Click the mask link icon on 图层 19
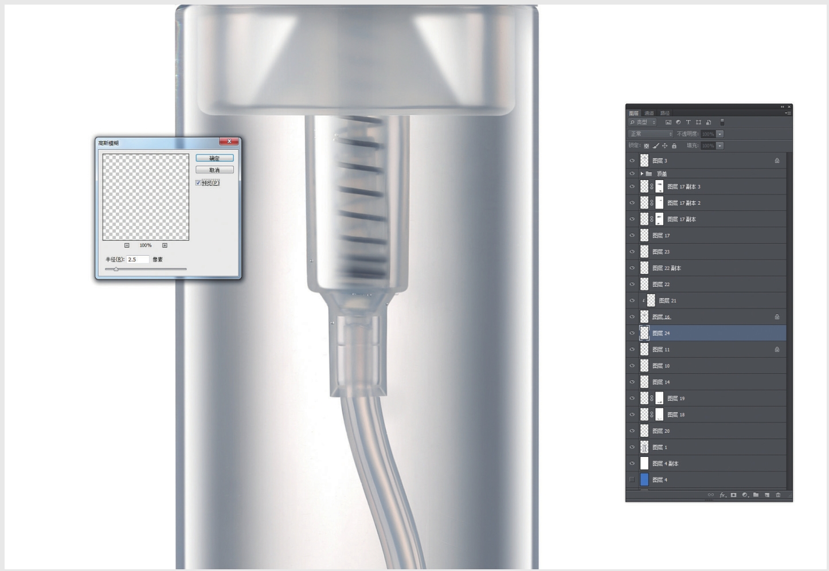The width and height of the screenshot is (829, 571). tap(652, 398)
